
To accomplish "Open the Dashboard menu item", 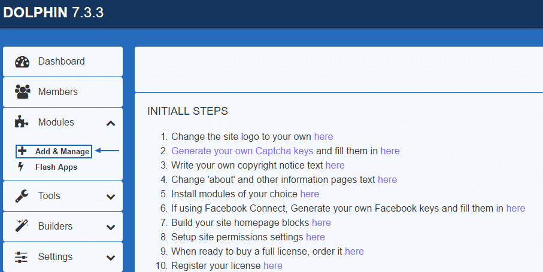I will (x=63, y=62).
